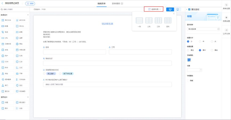
Task: Choose the four-column 四列 layout
Action: click(168, 22)
